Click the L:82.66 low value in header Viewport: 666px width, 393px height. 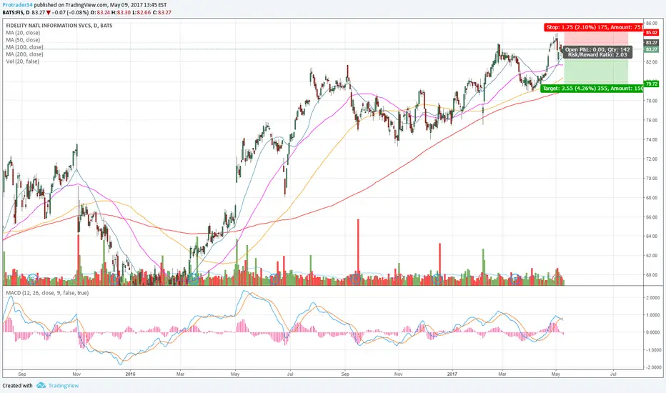pos(141,12)
